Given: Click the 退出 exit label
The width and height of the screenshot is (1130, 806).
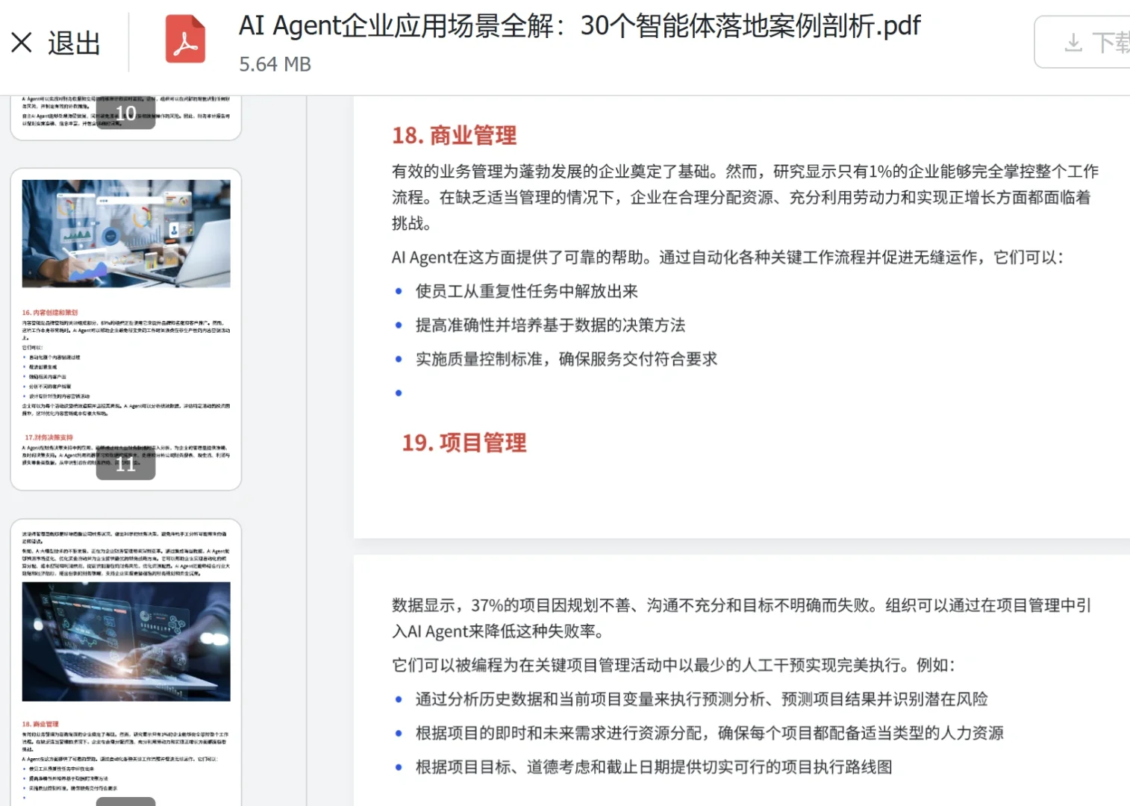Looking at the screenshot, I should point(74,43).
